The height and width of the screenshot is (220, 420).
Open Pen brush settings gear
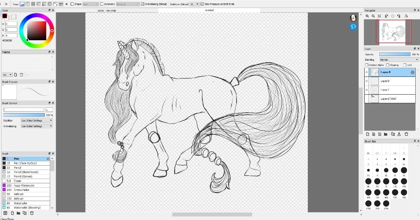click(48, 159)
